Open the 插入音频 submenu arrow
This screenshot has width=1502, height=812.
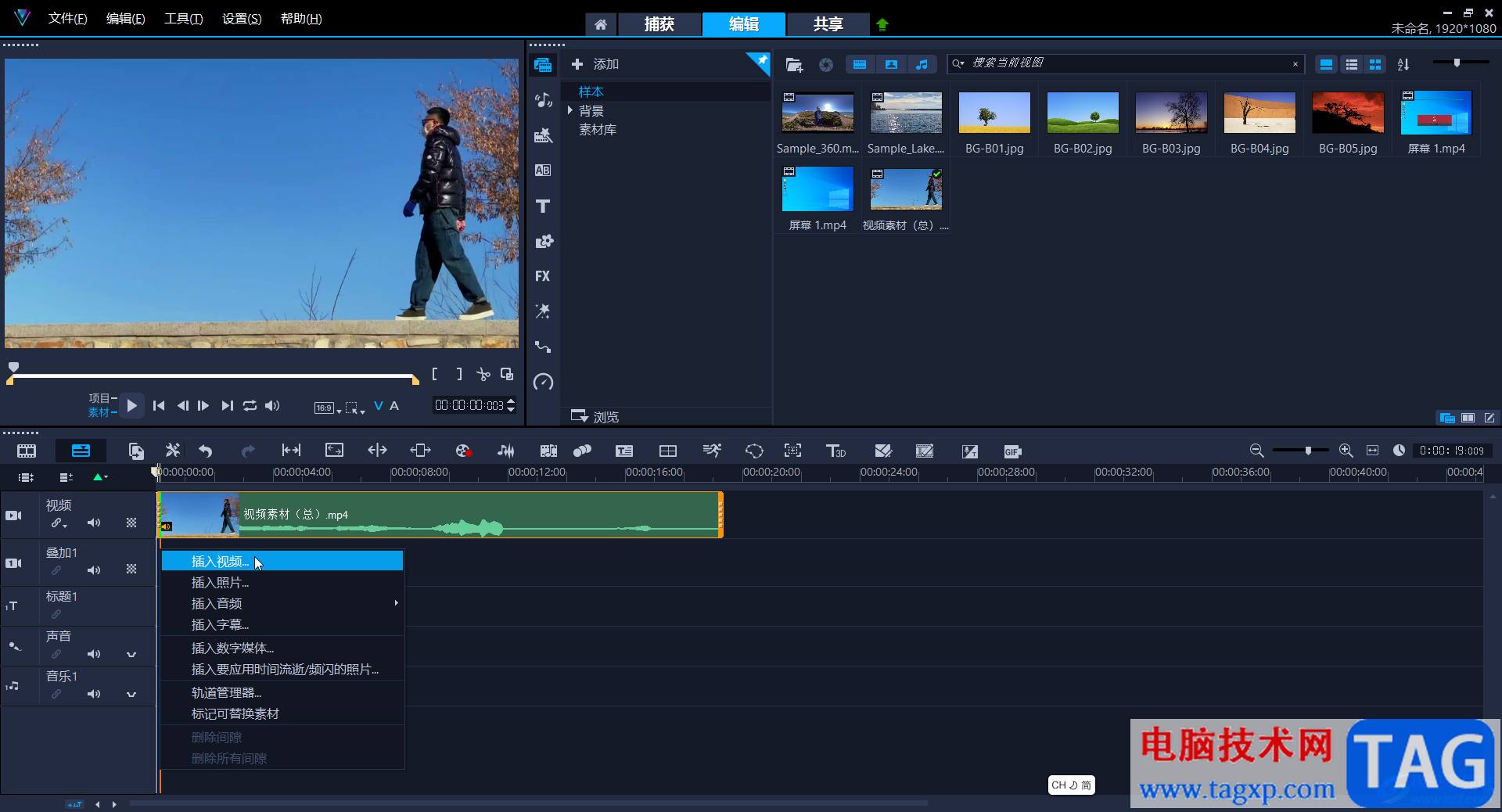[x=397, y=603]
